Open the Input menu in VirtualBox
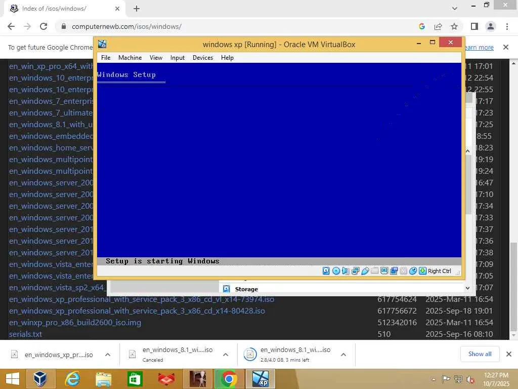Image resolution: width=518 pixels, height=389 pixels. 178,58
